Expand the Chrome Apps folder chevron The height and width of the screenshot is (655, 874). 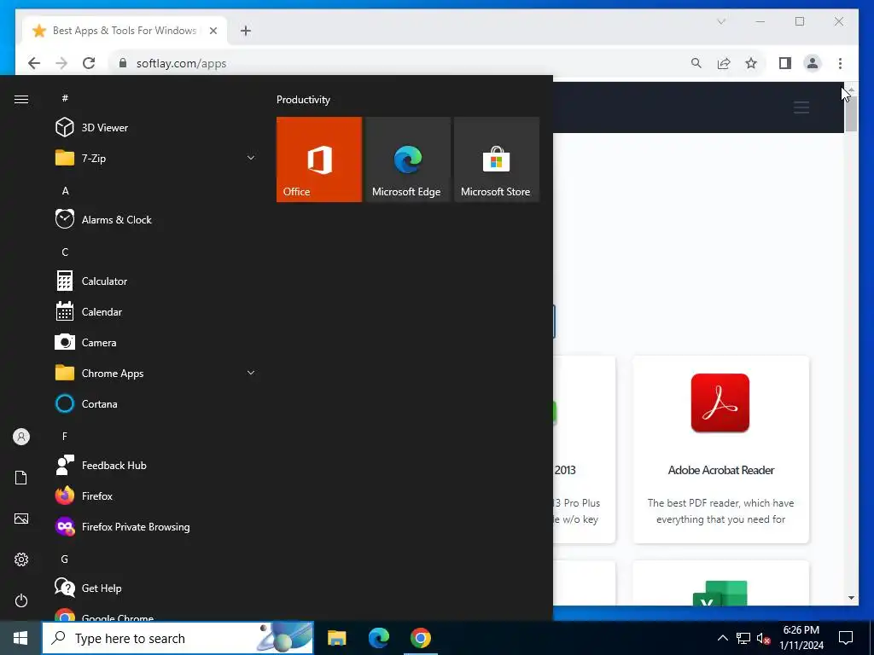point(251,374)
